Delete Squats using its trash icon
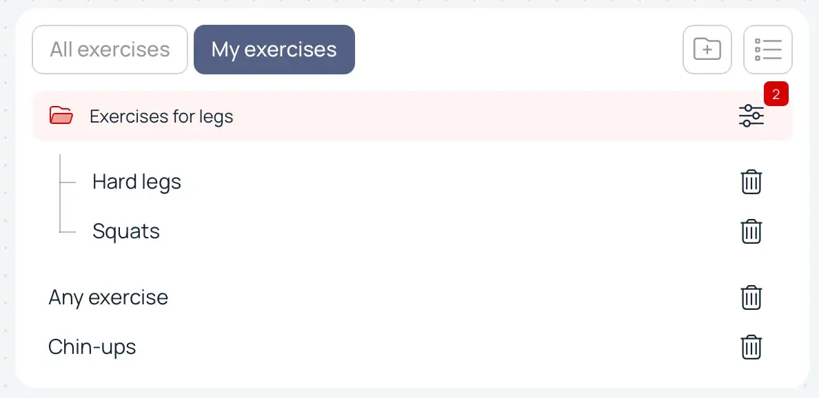Image resolution: width=819 pixels, height=398 pixels. 751,231
